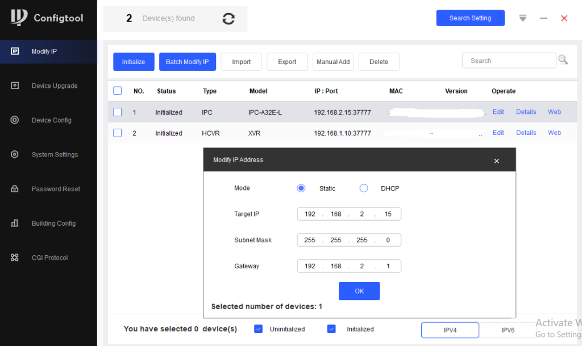Tick the checkbox for the IPC-A32E-L device
The width and height of the screenshot is (582, 346).
click(118, 112)
